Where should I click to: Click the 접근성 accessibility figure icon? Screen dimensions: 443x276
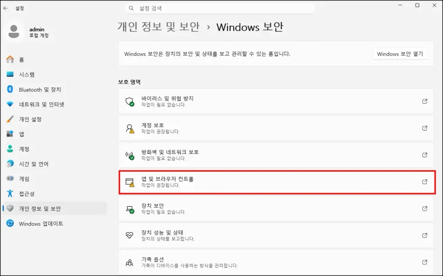[x=10, y=193]
